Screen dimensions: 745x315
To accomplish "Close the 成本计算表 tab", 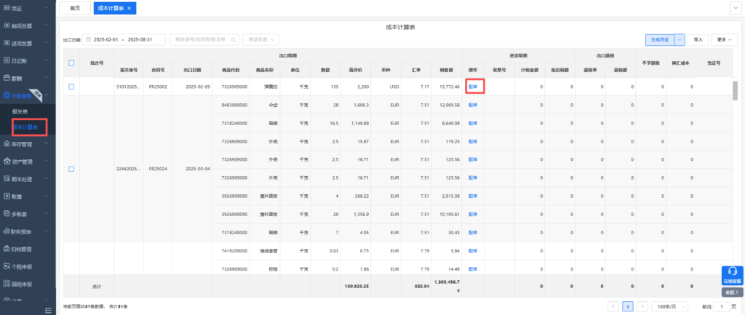I will click(x=129, y=8).
